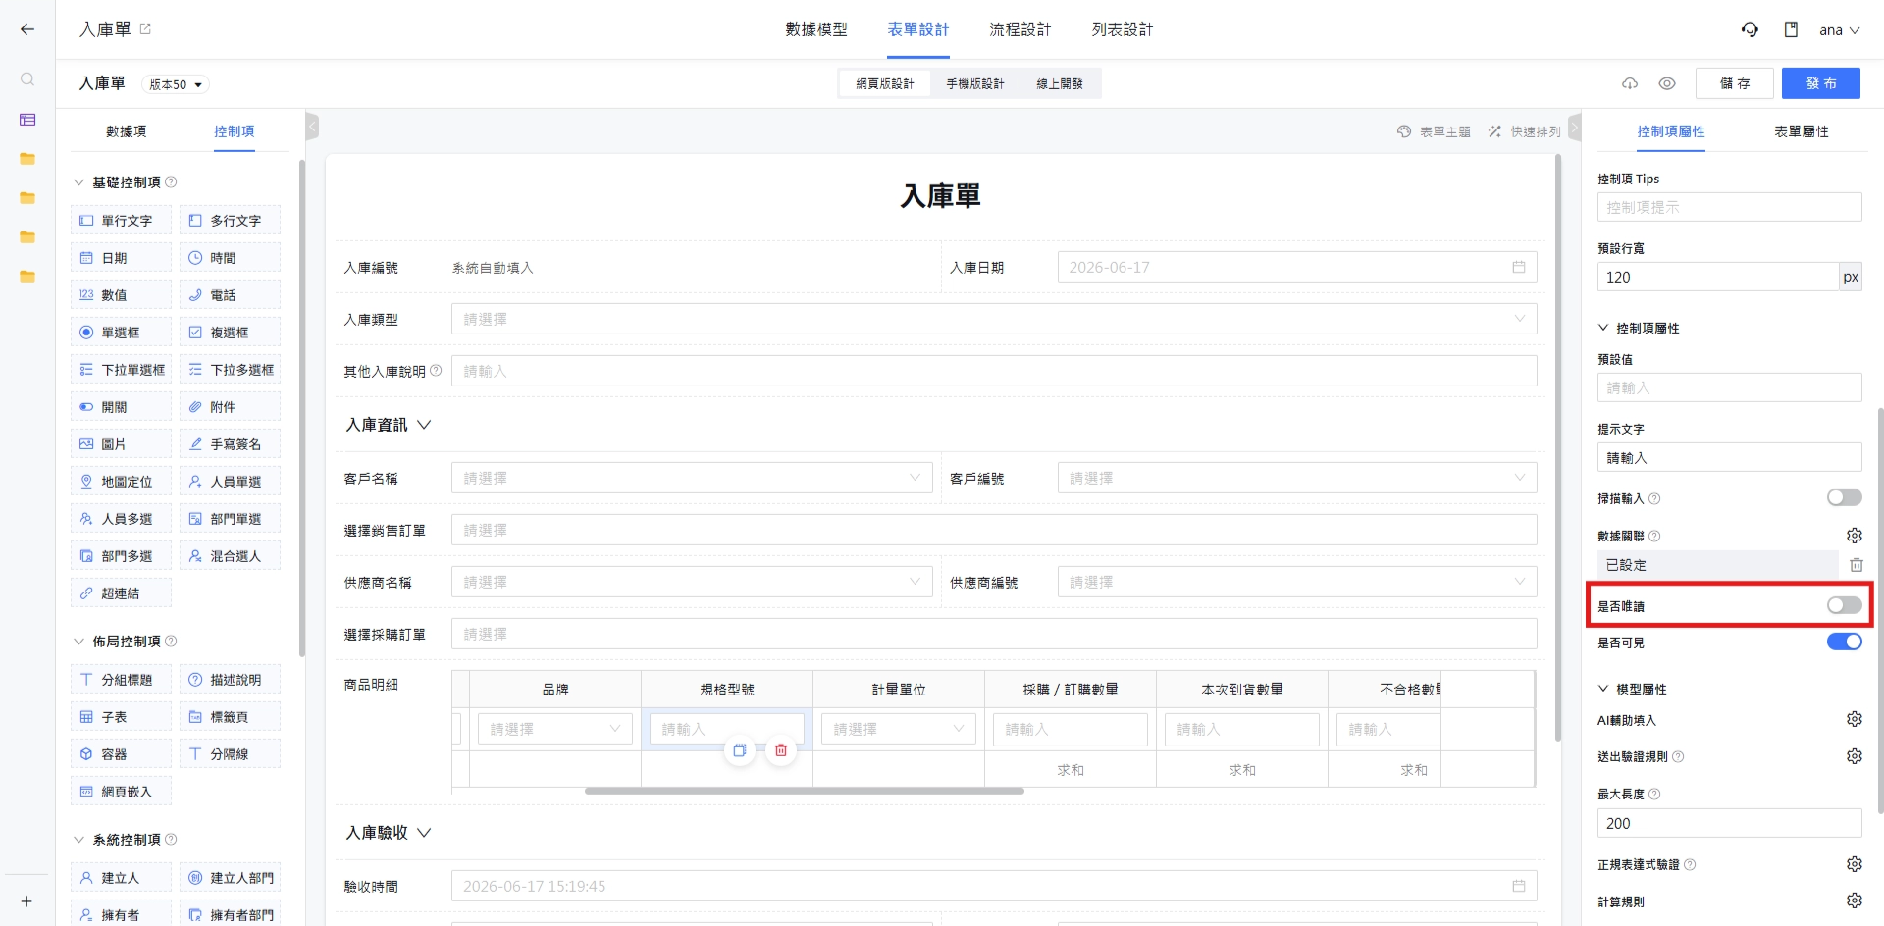
Task: Collapse the 佈局控制項 section
Action: click(79, 642)
